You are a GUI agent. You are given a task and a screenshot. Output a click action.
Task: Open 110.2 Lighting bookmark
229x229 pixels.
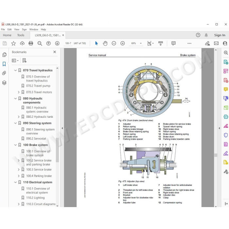point(35,198)
